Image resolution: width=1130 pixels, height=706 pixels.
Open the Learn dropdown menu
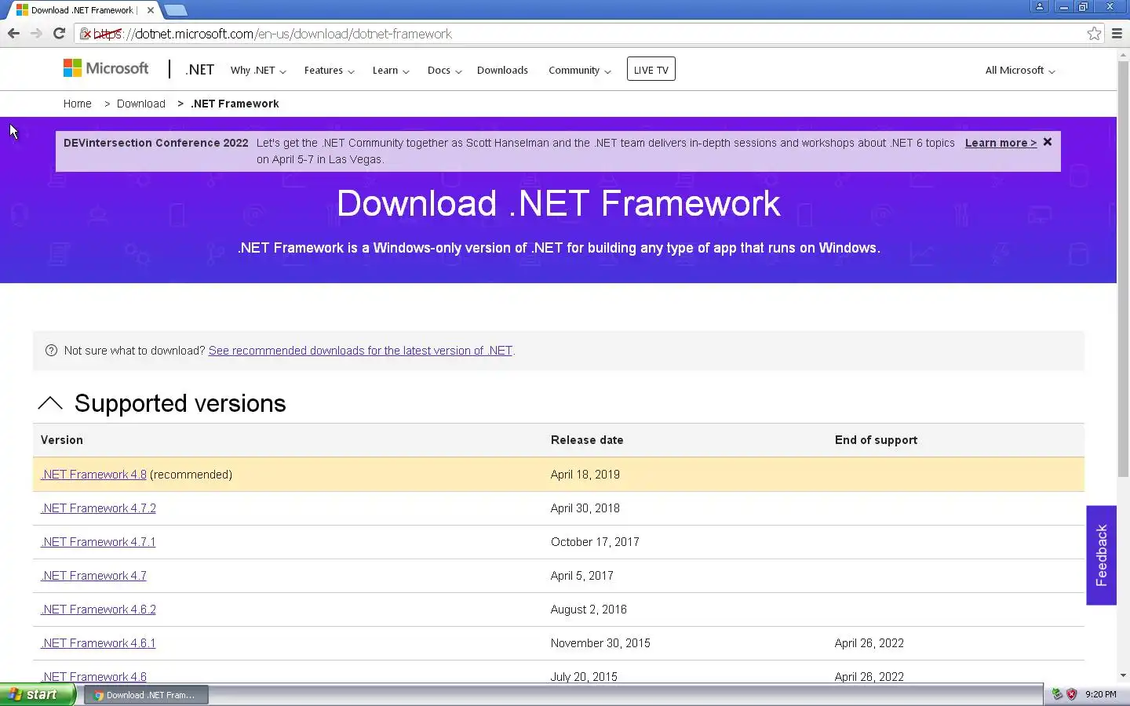tap(391, 71)
